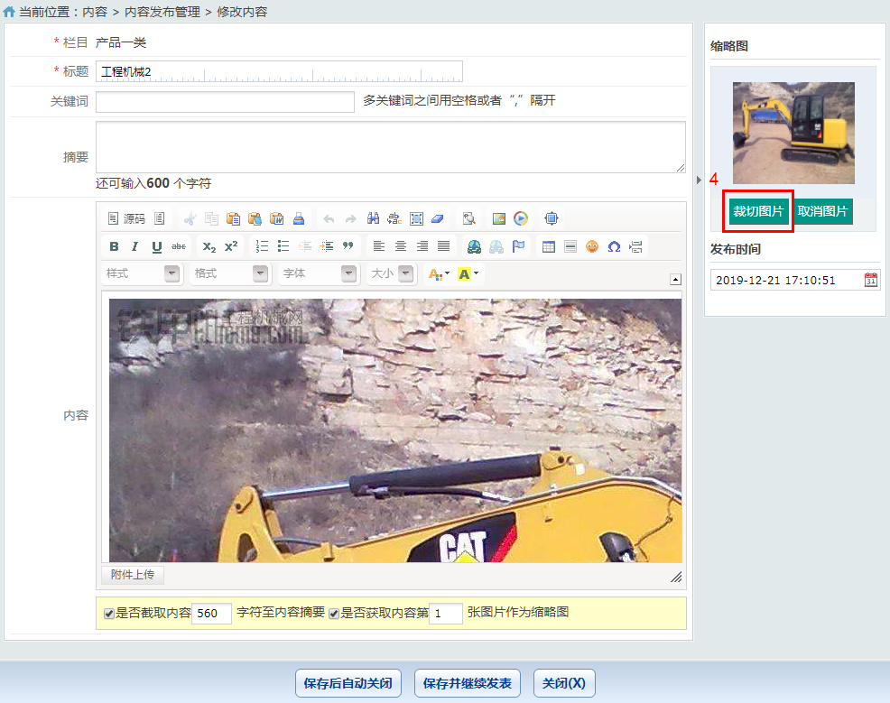Open the publish time calendar icon
Viewport: 890px width, 703px height.
pos(871,280)
